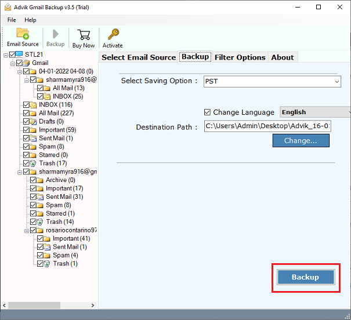Click the Starred (0) folder icon
Screen dimensions: 351x320
click(33, 155)
